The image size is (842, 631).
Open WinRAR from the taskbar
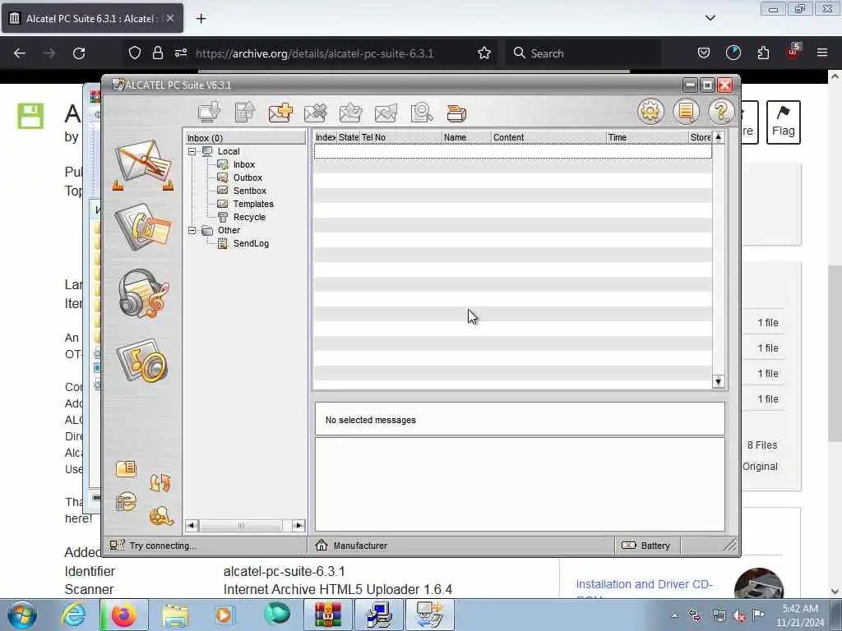[x=327, y=615]
